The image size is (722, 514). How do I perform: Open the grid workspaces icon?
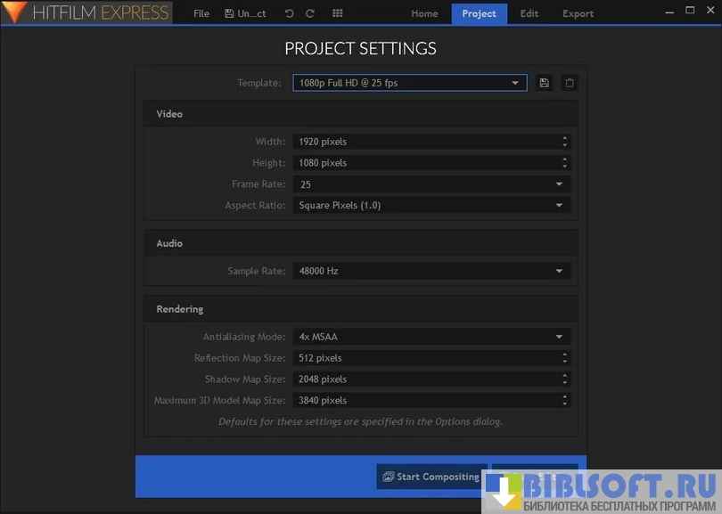pos(337,13)
